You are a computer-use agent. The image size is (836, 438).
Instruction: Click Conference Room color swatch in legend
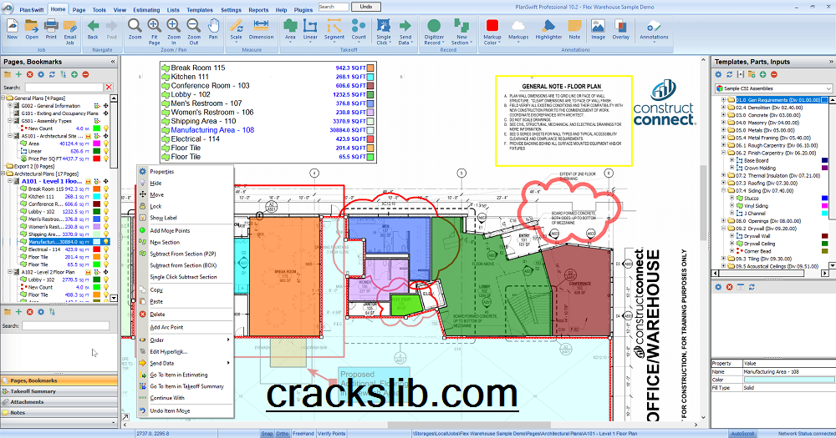pyautogui.click(x=370, y=86)
